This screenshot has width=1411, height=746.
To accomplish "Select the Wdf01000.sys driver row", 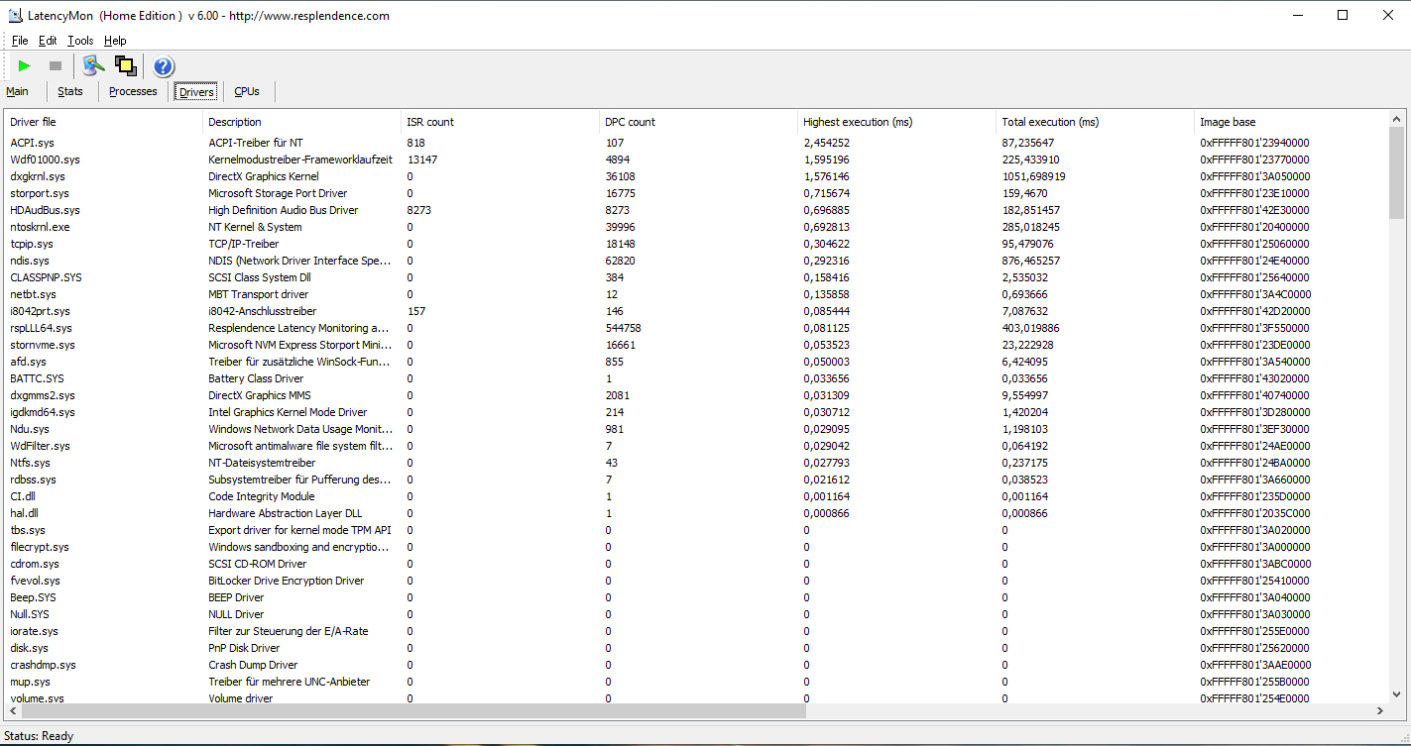I will point(696,160).
